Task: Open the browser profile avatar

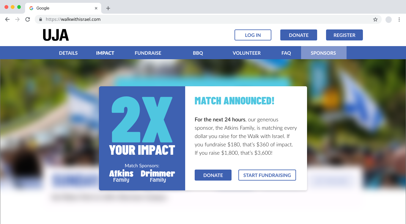Action: coord(388,20)
